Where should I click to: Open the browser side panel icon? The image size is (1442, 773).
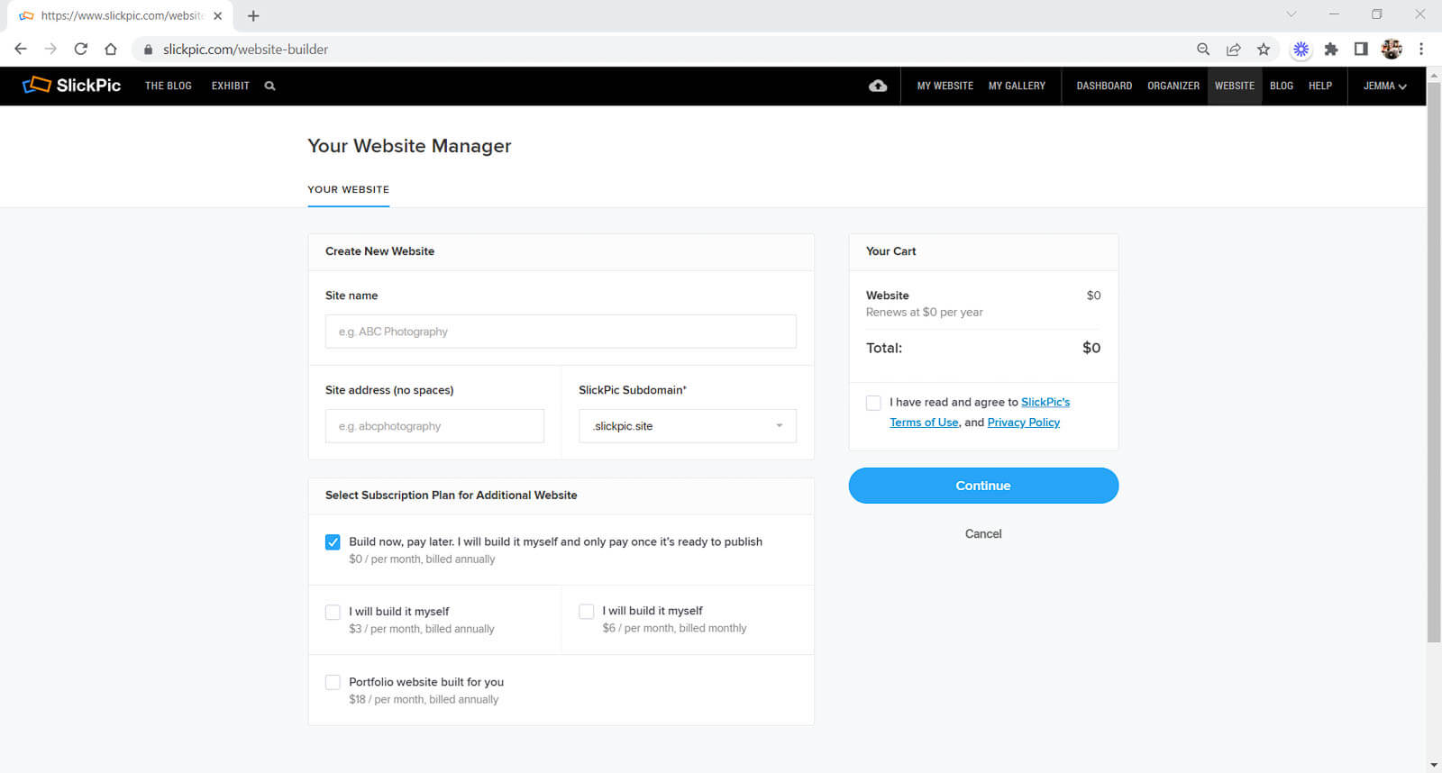click(x=1361, y=50)
